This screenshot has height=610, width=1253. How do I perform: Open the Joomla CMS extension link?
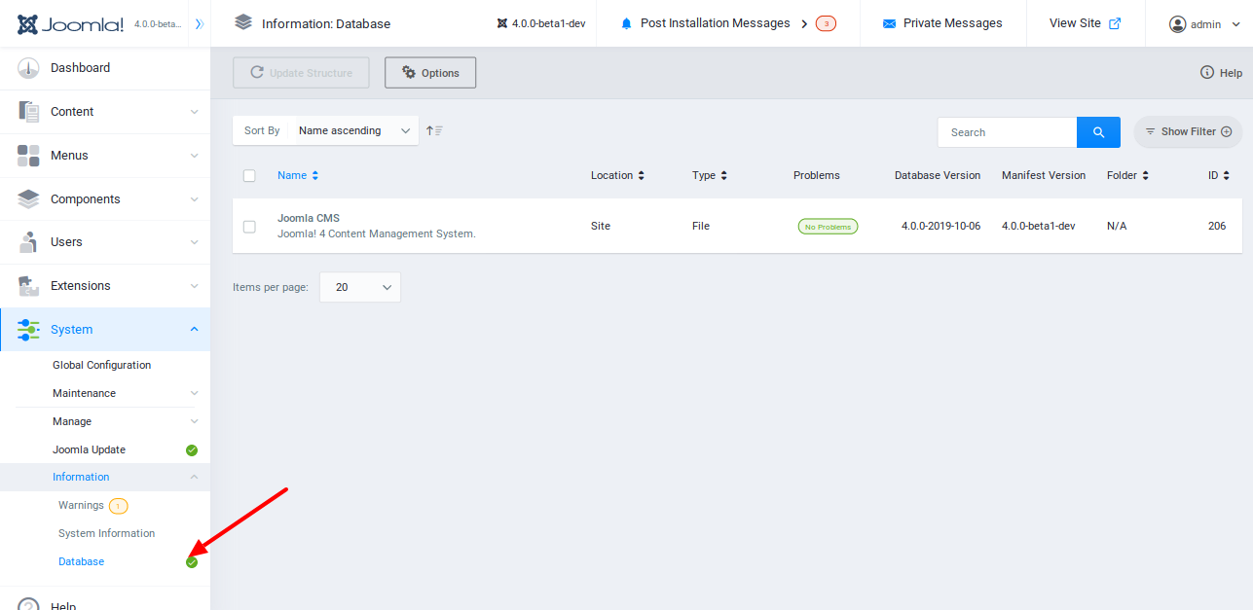pos(308,217)
